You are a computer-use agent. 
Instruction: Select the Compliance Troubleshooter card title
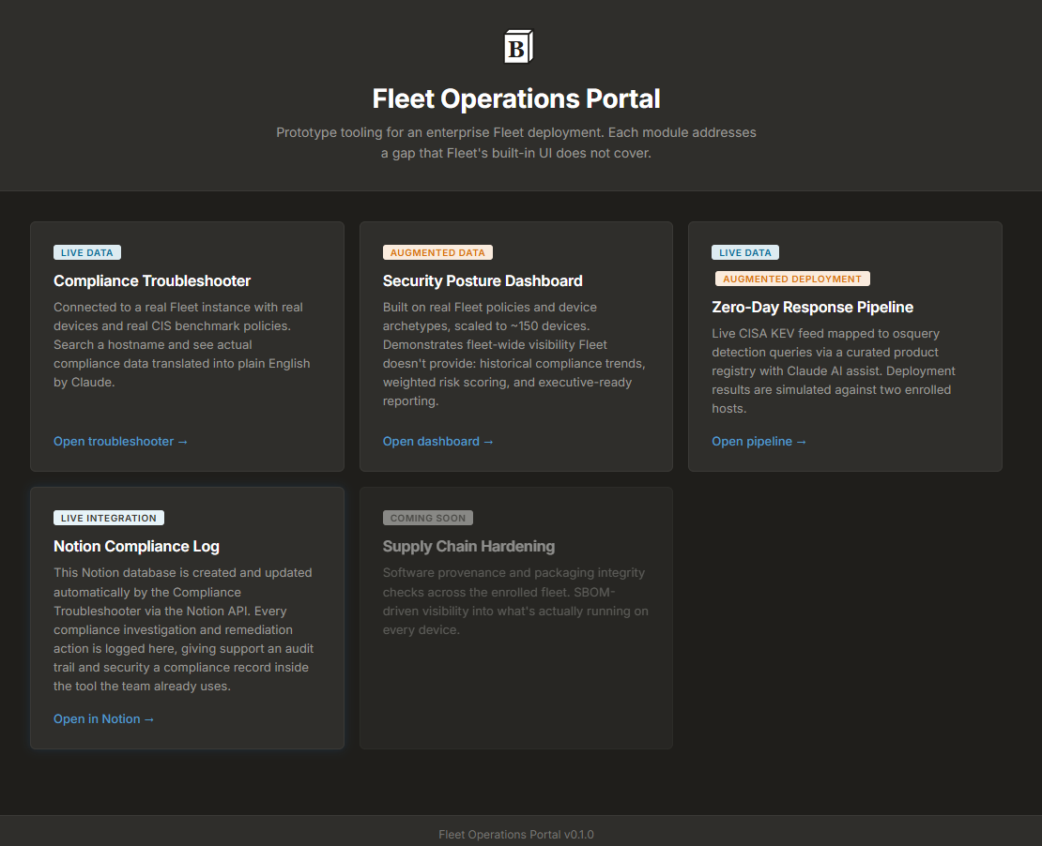point(152,280)
